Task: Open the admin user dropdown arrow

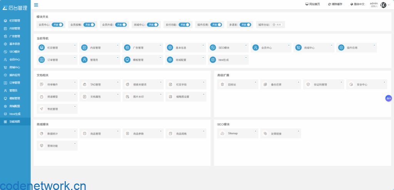Action: click(x=389, y=5)
